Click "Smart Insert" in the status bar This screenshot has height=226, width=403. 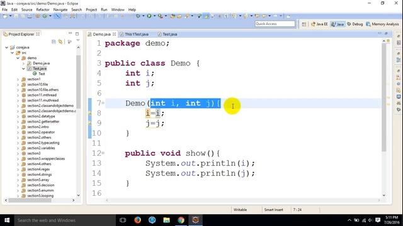273,210
